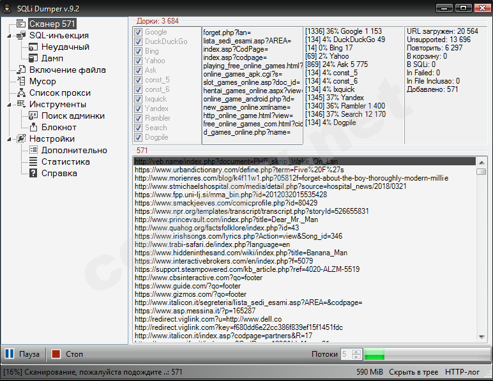This screenshot has width=493, height=381.
Task: Open the Дамп section
Action: [52, 58]
